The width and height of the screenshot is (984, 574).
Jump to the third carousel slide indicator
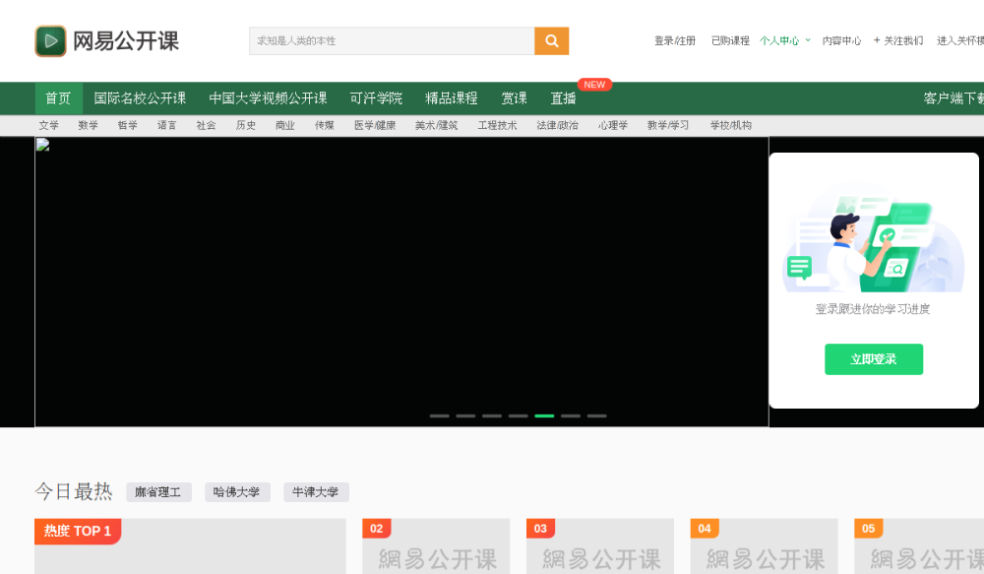tap(492, 415)
